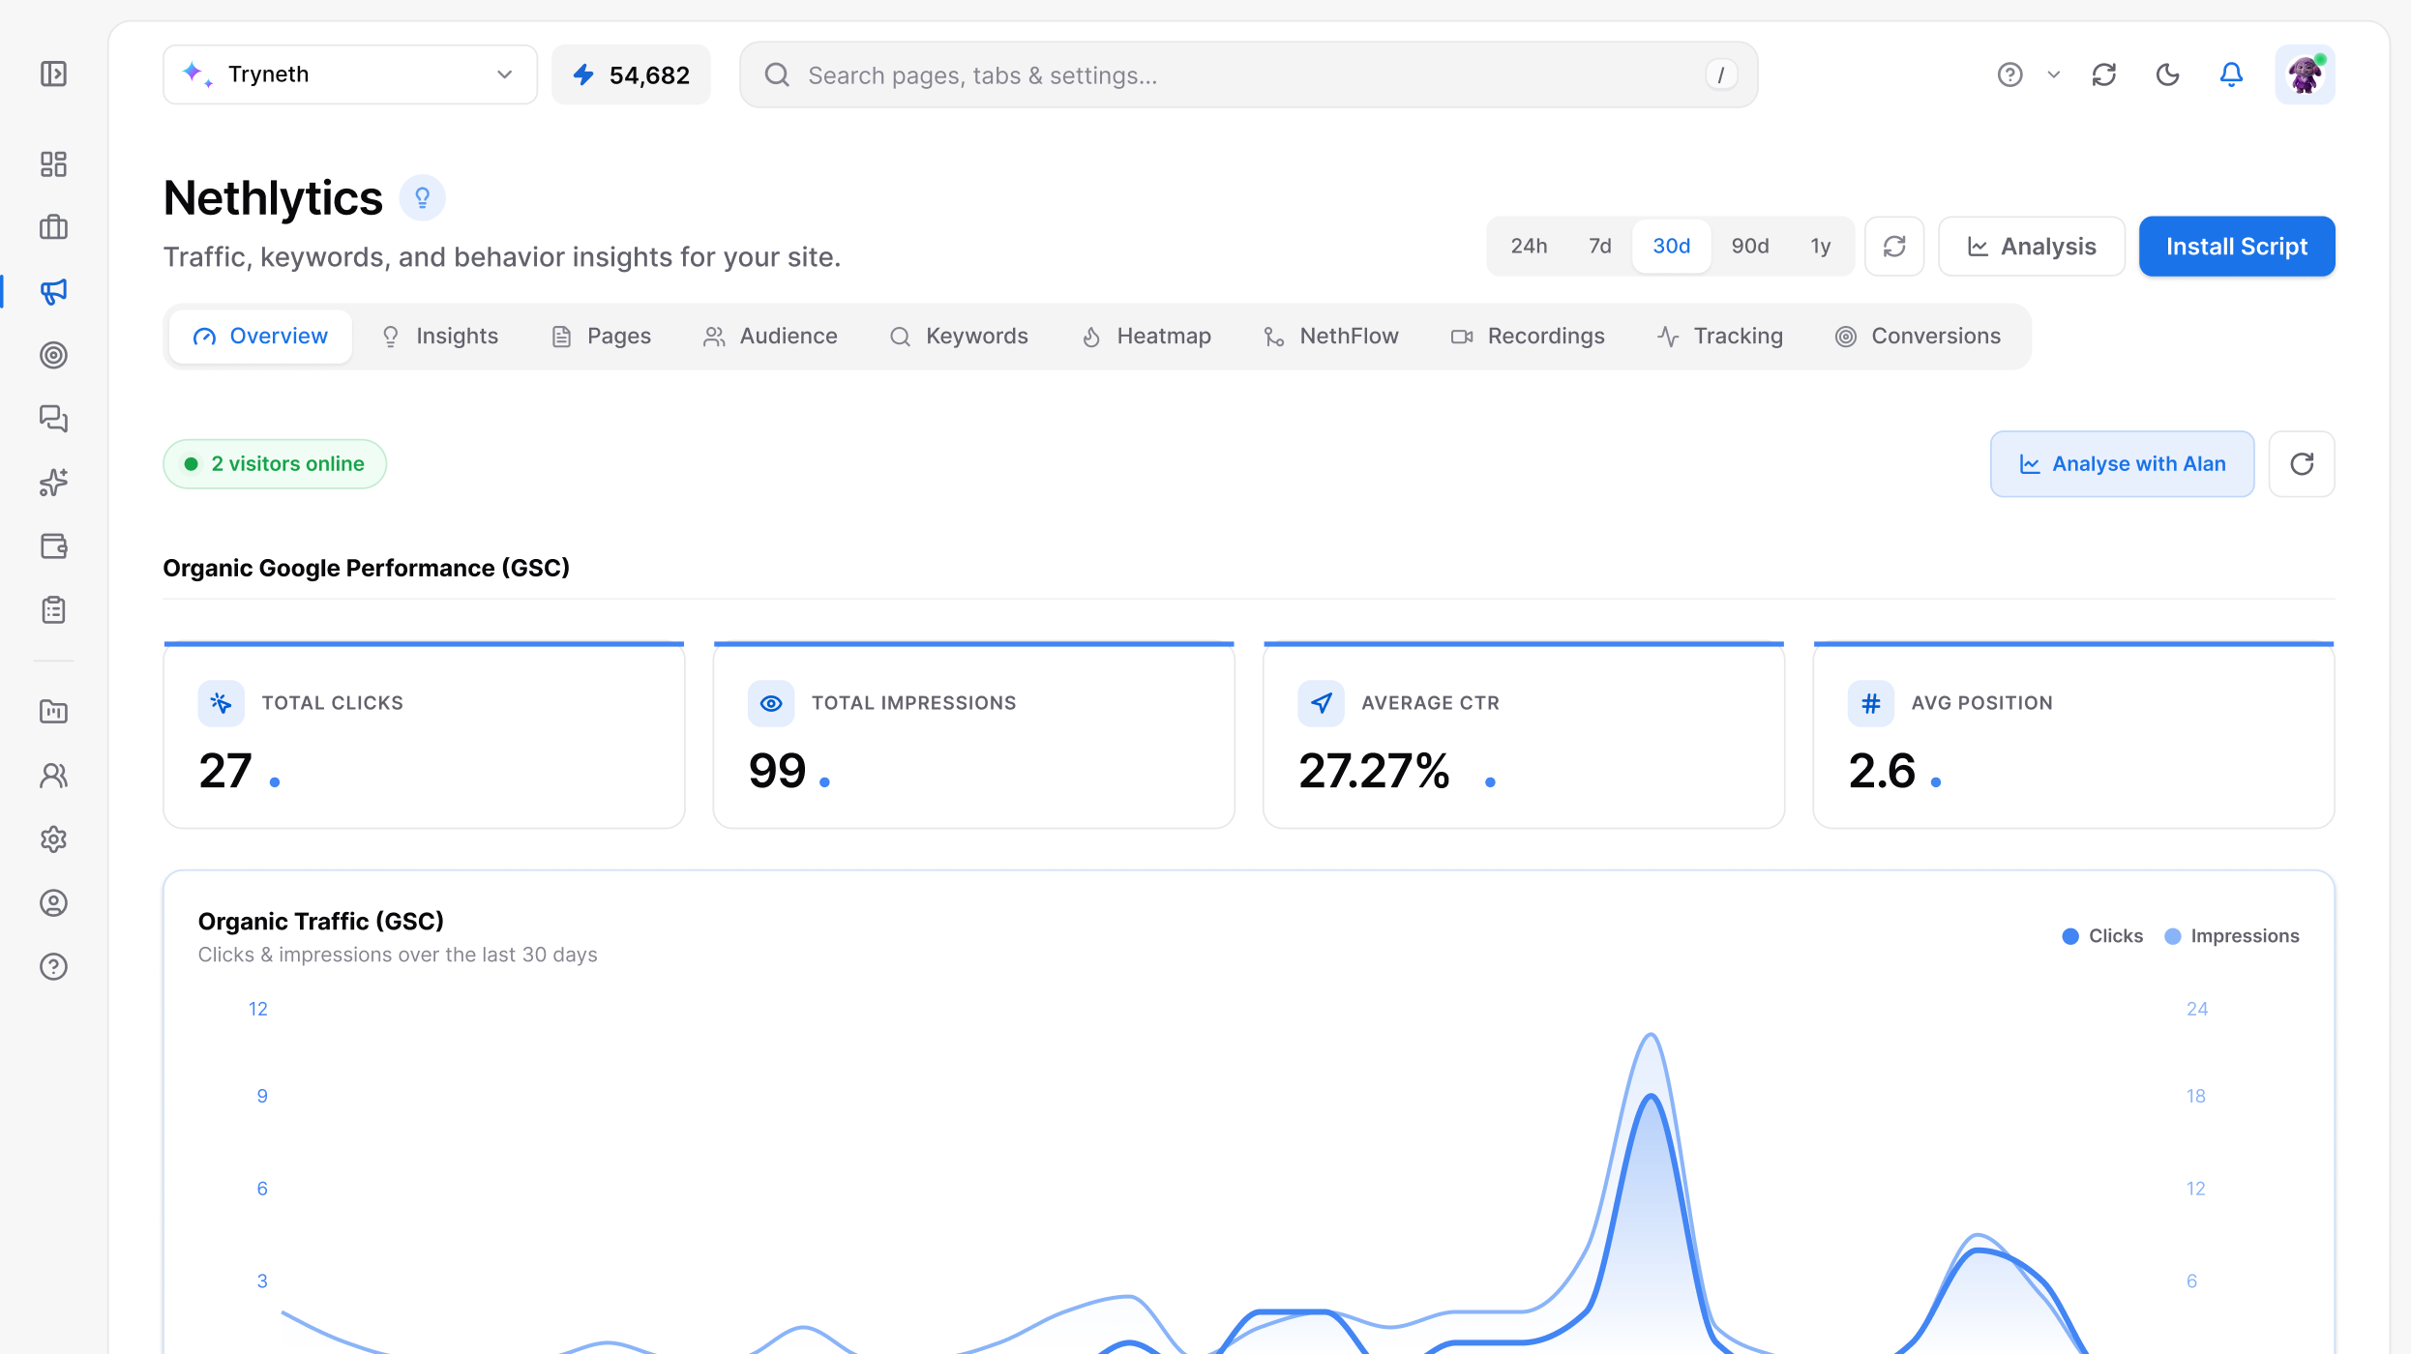Switch to the Recordings tab
2411x1354 pixels.
[1528, 337]
